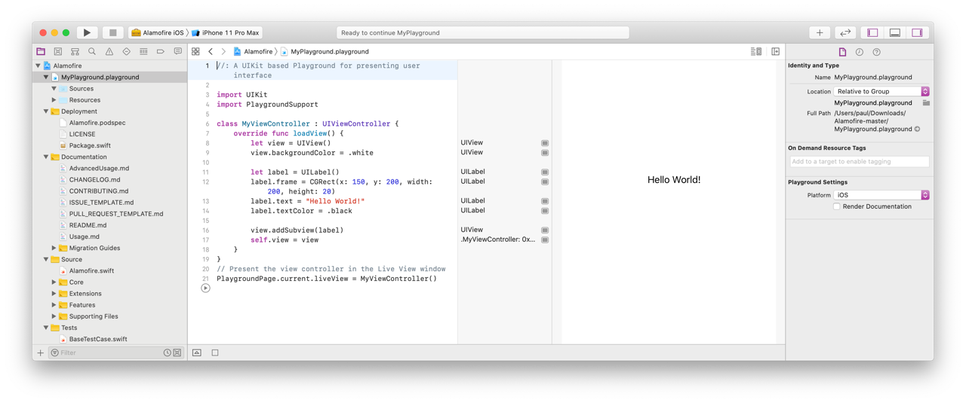Open the related items grid menu
Screen dimensions: 966x403
[195, 51]
